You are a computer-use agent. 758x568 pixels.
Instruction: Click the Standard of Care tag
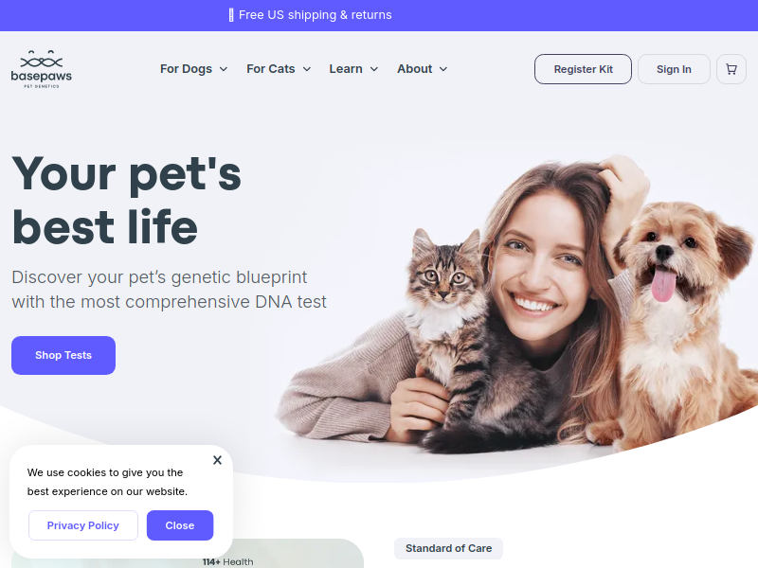(x=448, y=549)
